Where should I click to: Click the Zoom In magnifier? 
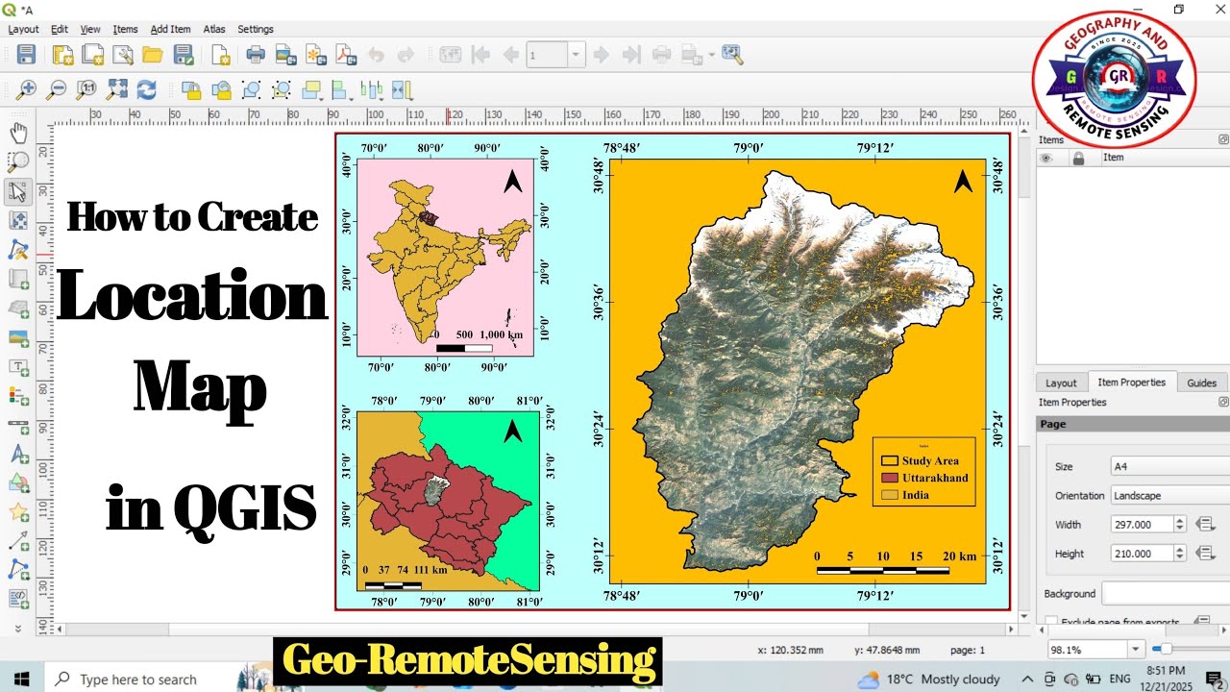click(x=26, y=90)
